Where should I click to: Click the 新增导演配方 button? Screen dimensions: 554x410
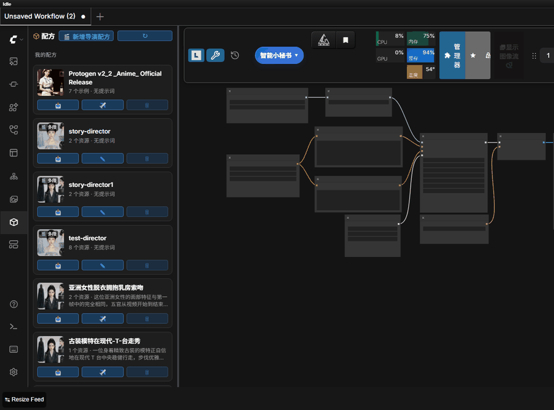(86, 36)
